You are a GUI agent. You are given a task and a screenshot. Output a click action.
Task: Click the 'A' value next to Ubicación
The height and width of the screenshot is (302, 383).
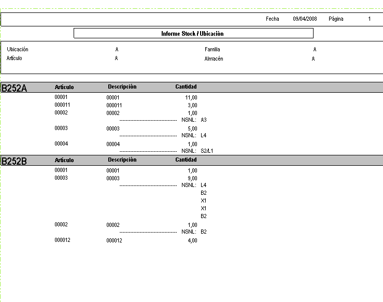point(117,49)
